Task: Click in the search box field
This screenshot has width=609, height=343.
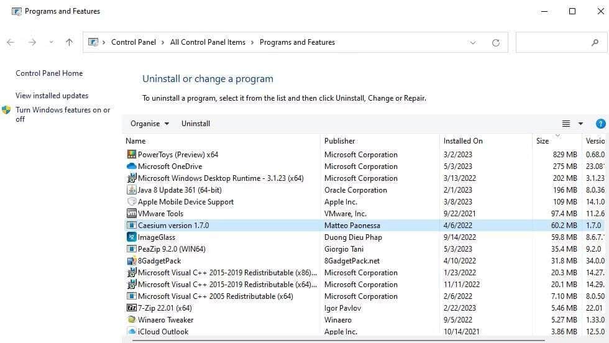Action: pyautogui.click(x=561, y=42)
